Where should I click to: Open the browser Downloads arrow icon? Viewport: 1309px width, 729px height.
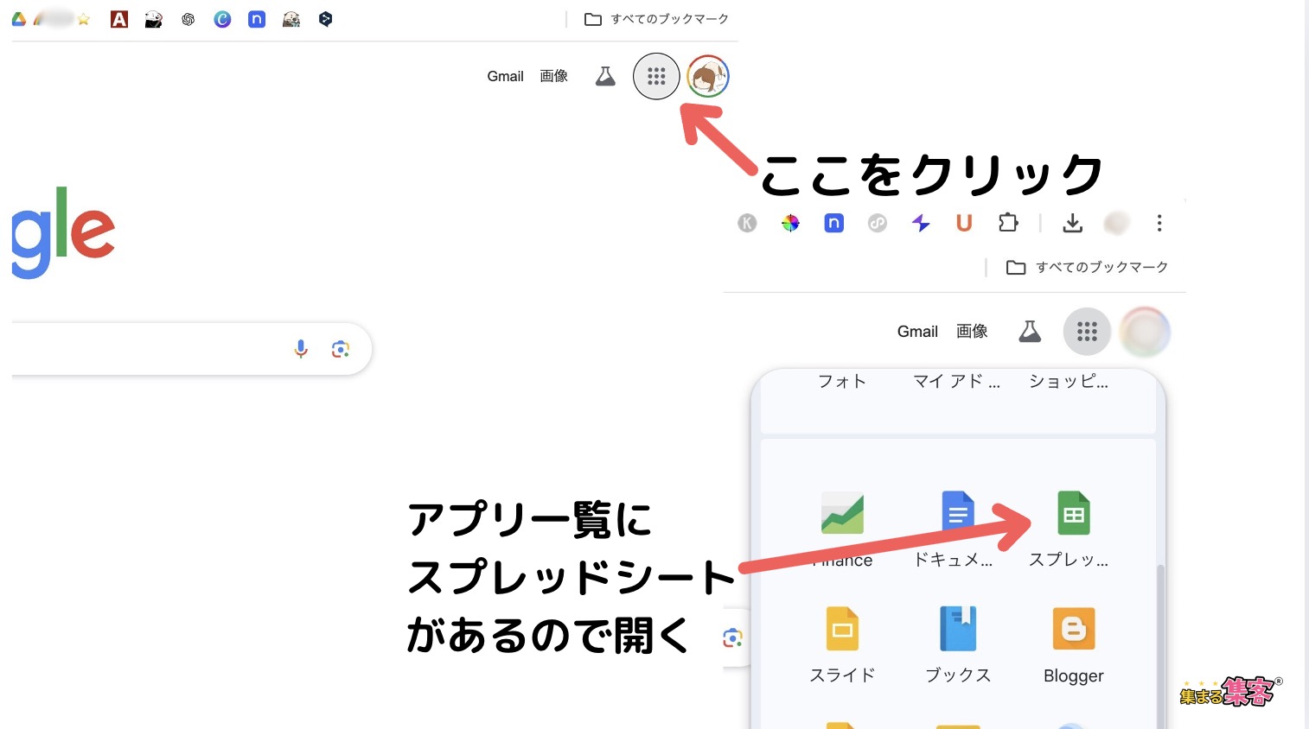pos(1072,223)
